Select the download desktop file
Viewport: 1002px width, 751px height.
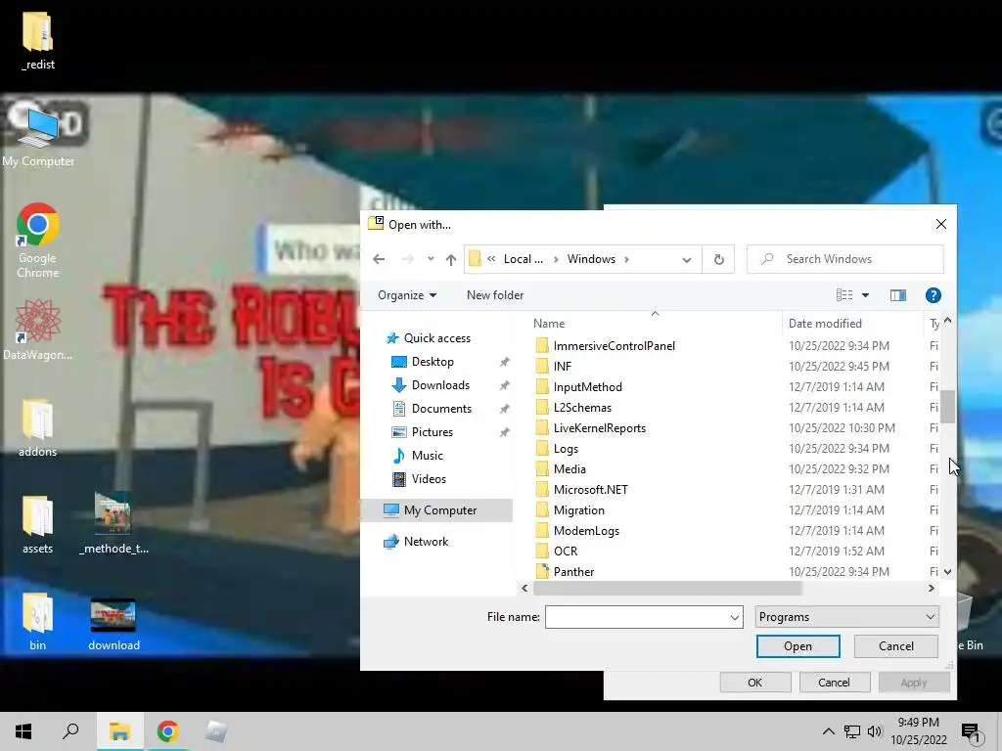(x=114, y=625)
